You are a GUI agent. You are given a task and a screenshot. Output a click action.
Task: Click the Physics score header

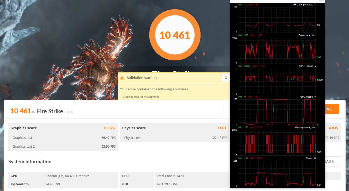pyautogui.click(x=134, y=128)
